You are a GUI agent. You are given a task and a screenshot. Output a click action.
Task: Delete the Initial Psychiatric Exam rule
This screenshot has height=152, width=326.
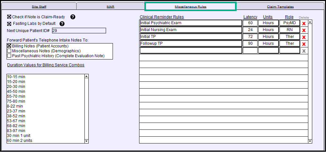304,23
